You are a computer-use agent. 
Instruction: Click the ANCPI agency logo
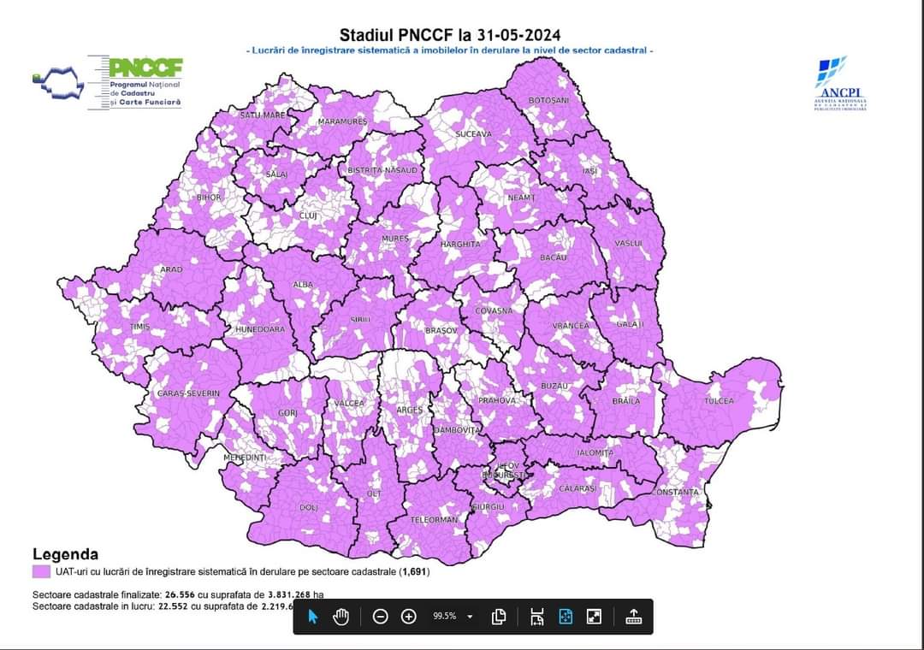(x=840, y=84)
